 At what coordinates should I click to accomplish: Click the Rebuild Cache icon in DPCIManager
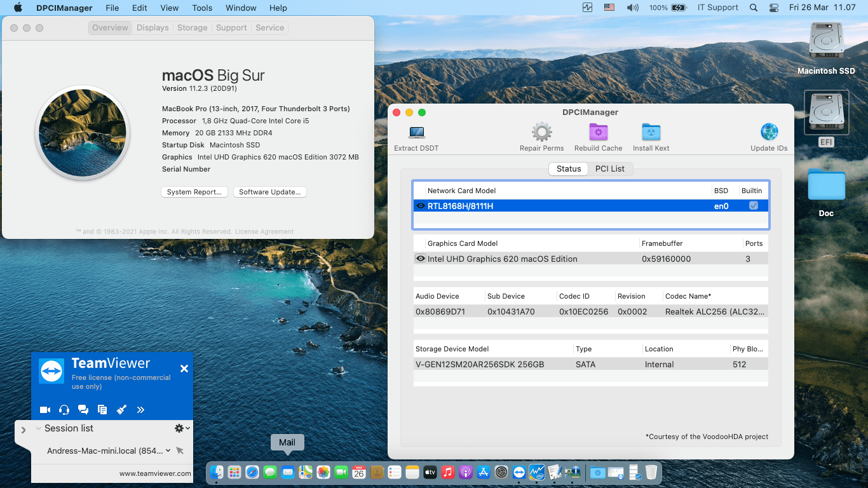598,132
